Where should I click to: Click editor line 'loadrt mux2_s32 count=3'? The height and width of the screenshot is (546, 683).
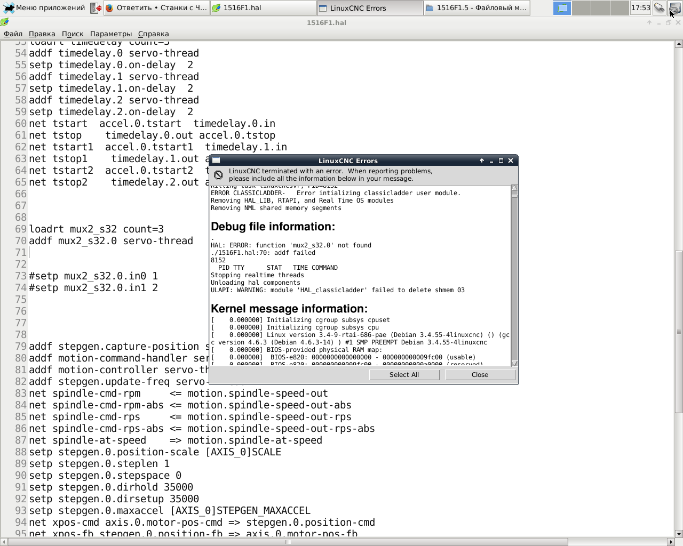pyautogui.click(x=97, y=229)
